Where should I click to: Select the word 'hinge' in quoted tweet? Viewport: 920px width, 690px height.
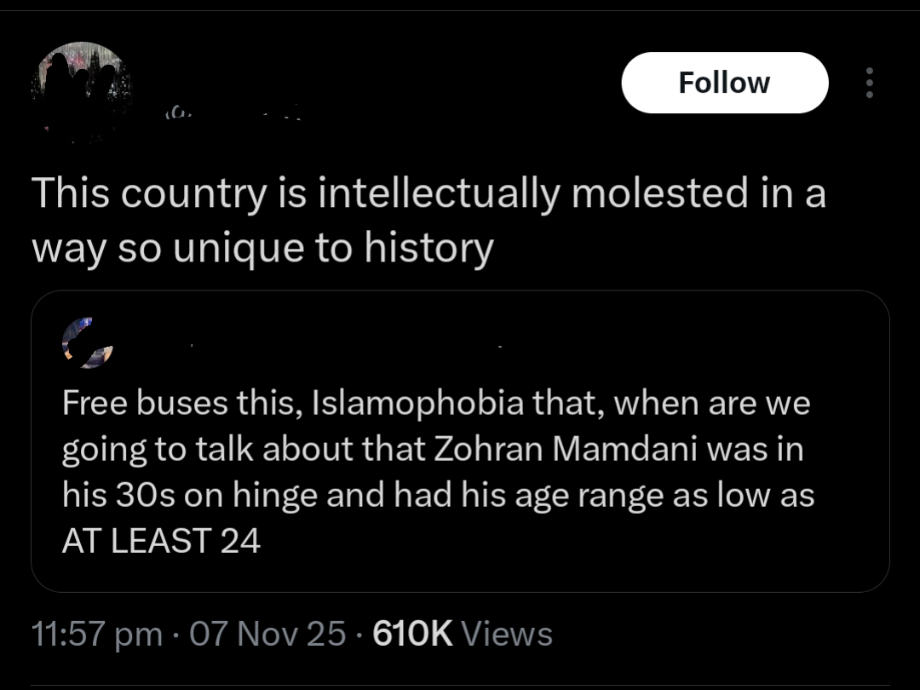pos(275,497)
